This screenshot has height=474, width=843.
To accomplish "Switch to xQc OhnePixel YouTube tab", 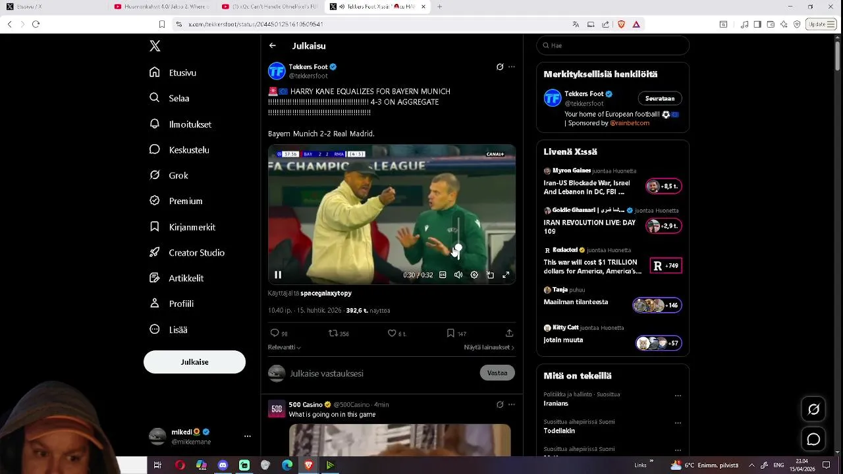I will click(270, 7).
